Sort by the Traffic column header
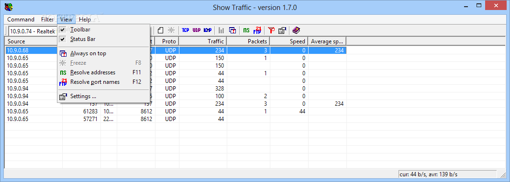 point(203,41)
